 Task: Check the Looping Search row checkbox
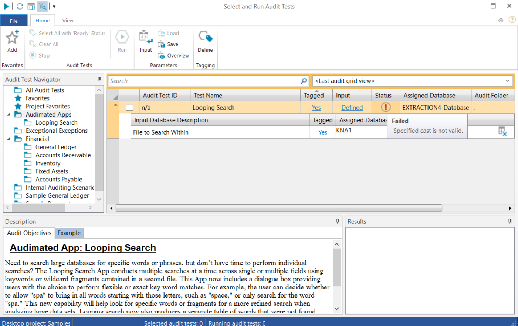[x=129, y=107]
